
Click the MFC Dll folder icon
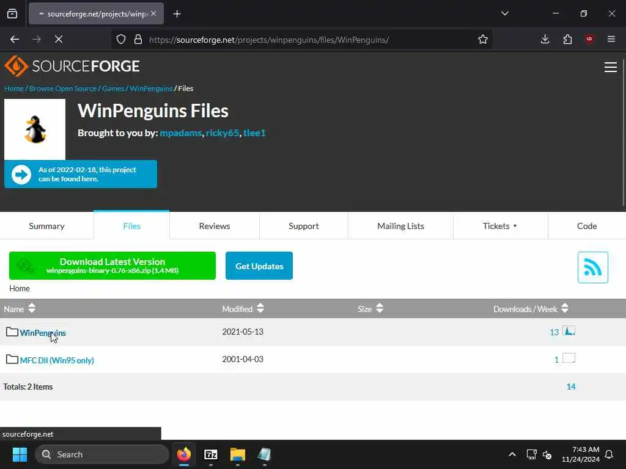coord(12,359)
